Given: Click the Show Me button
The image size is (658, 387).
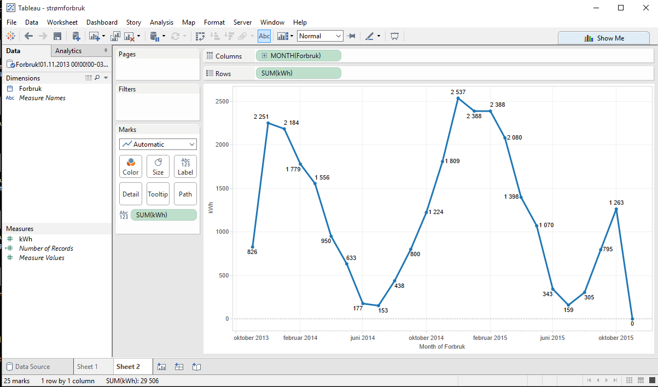Looking at the screenshot, I should [x=604, y=38].
